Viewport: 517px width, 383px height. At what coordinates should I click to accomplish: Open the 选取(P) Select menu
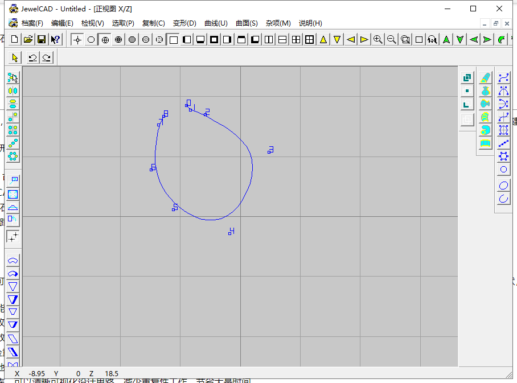123,23
